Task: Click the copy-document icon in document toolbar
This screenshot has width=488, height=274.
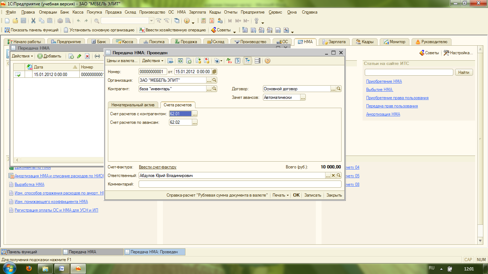Action: click(x=189, y=61)
